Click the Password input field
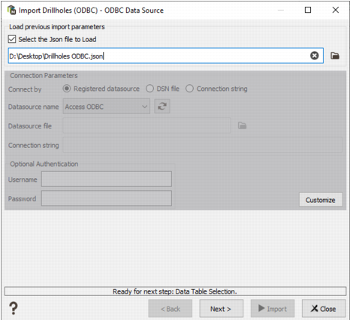Screen dimensions: 350x320 (x=107, y=198)
